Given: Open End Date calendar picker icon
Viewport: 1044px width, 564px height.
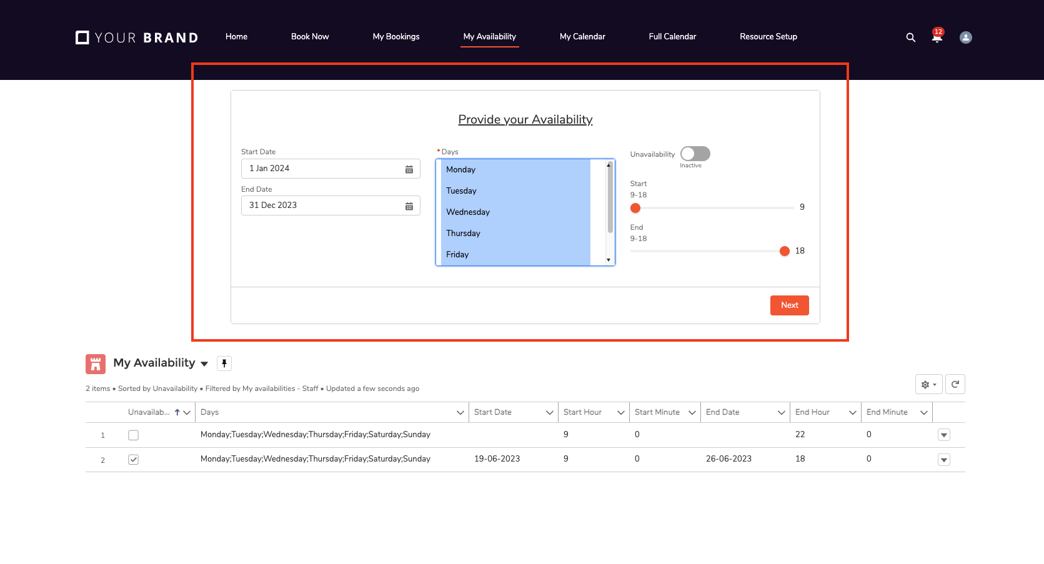Looking at the screenshot, I should pos(409,206).
